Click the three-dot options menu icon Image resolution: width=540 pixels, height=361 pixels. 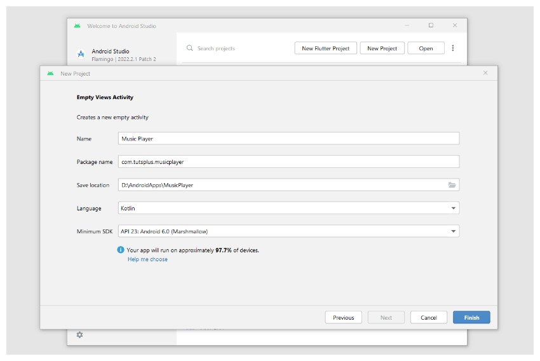[x=453, y=48]
